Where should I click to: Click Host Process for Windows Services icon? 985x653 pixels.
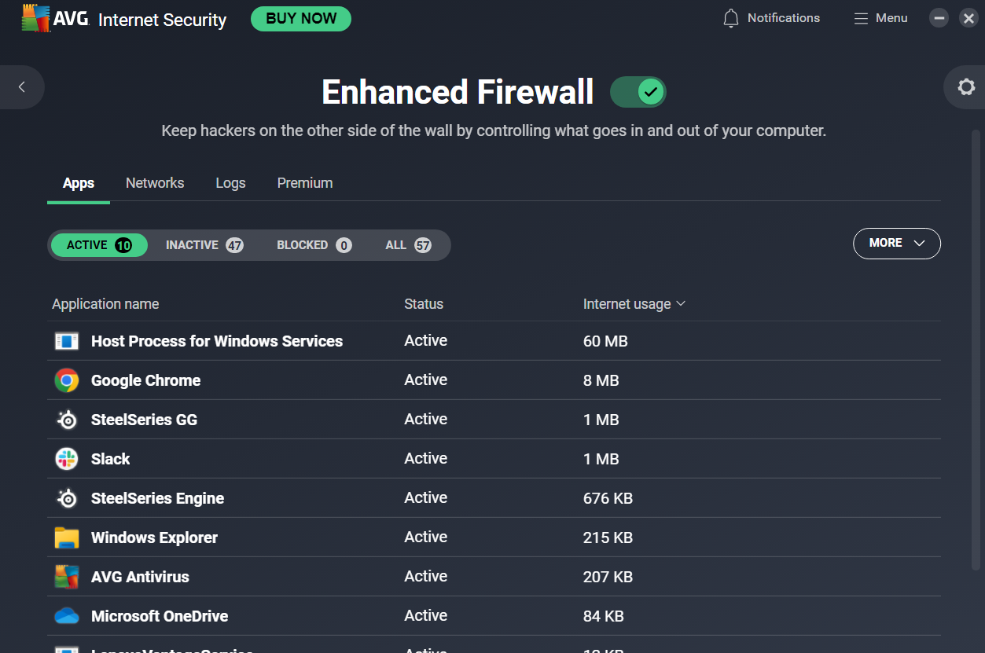(x=67, y=341)
